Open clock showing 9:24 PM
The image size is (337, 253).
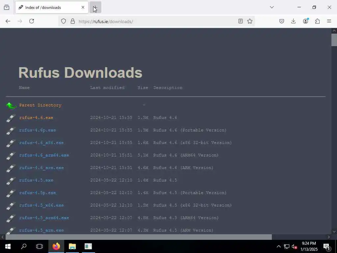(x=309, y=246)
